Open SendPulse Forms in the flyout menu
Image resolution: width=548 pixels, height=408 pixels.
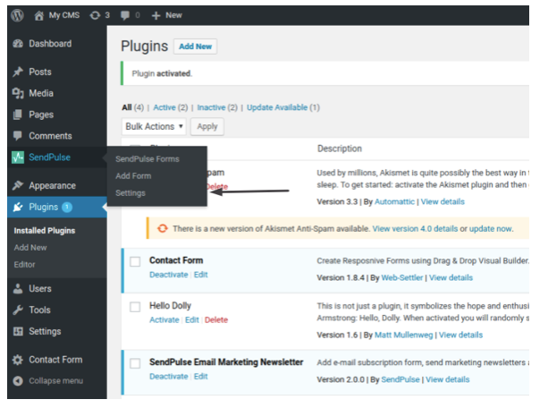148,159
